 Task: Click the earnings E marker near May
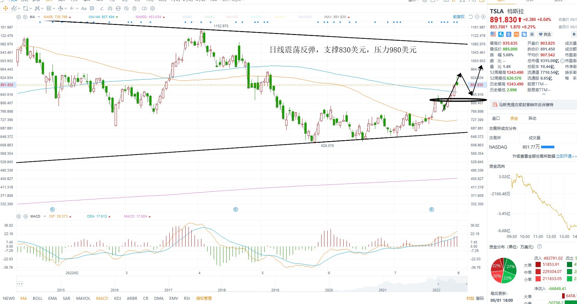(x=236, y=209)
